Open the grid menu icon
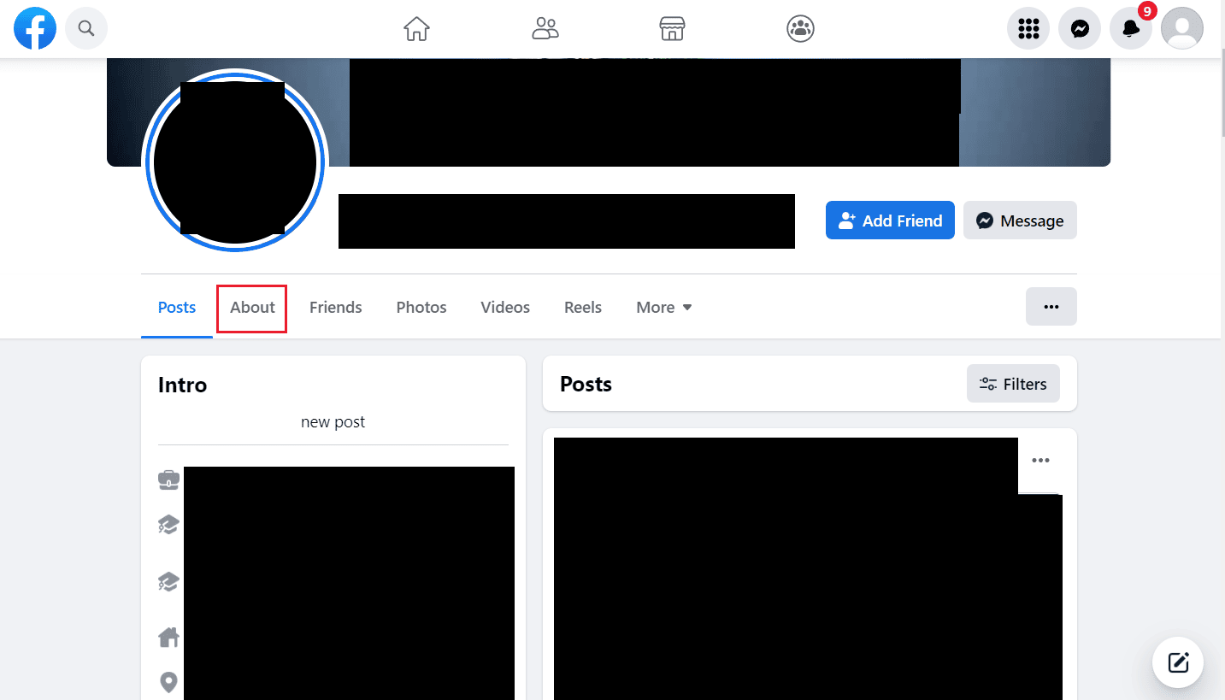This screenshot has width=1225, height=700. (x=1028, y=29)
